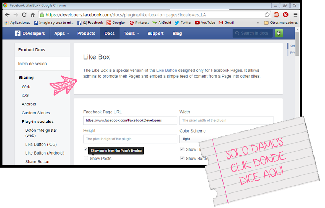
Task: Open 'Imagina y crea tu mi...' bookmark
Action: [x=53, y=23]
